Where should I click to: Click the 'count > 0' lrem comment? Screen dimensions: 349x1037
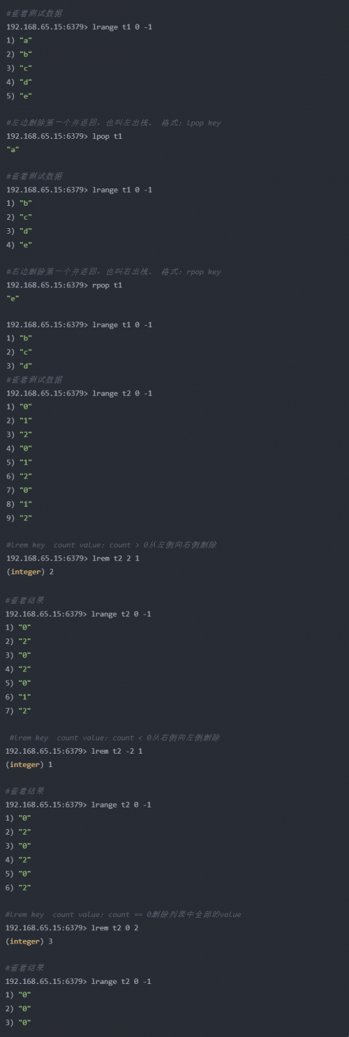click(x=111, y=544)
